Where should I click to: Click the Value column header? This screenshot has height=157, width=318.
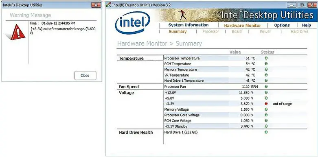[x=235, y=52]
